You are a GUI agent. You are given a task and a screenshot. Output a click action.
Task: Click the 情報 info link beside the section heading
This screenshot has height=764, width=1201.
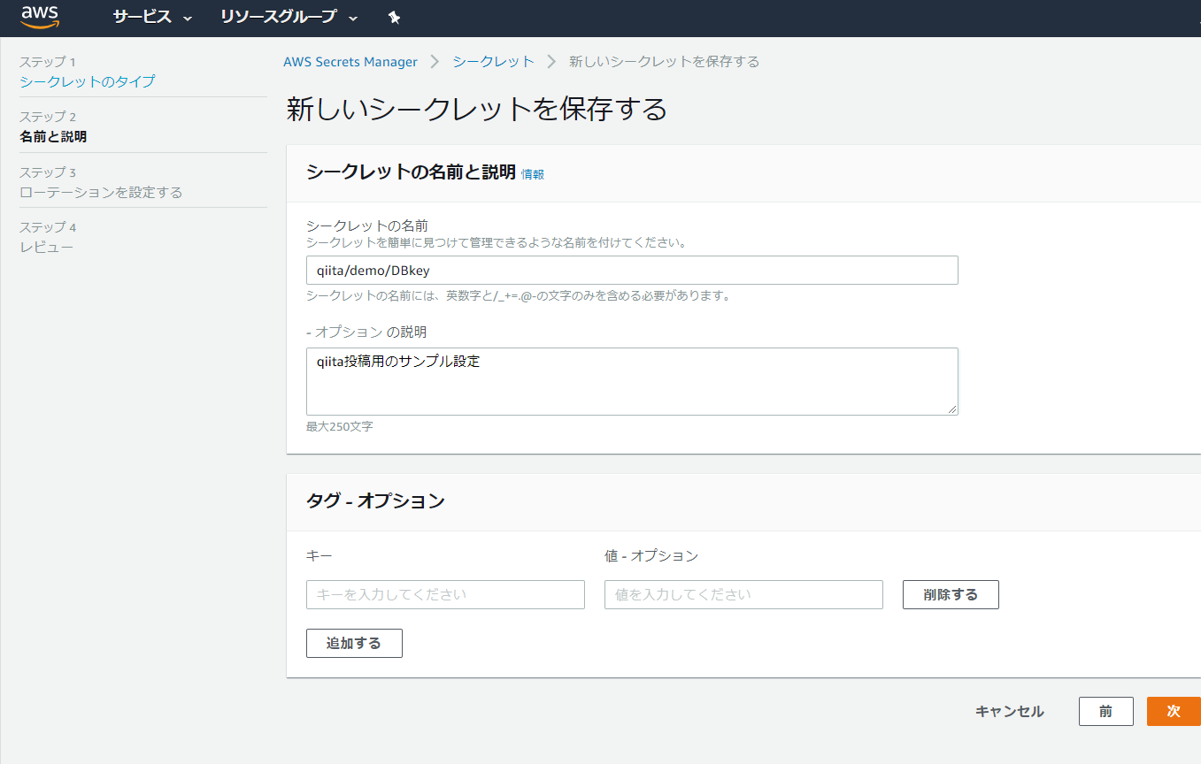(x=531, y=174)
